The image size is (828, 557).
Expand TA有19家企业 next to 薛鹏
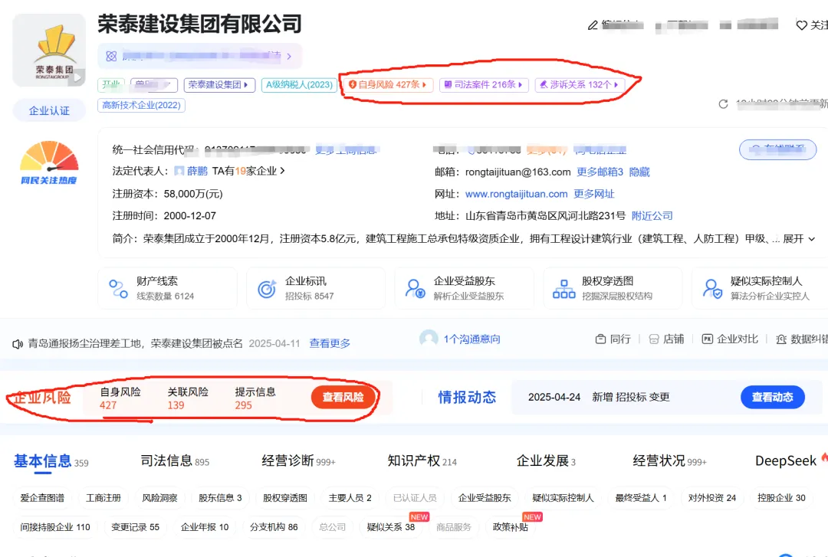click(248, 171)
